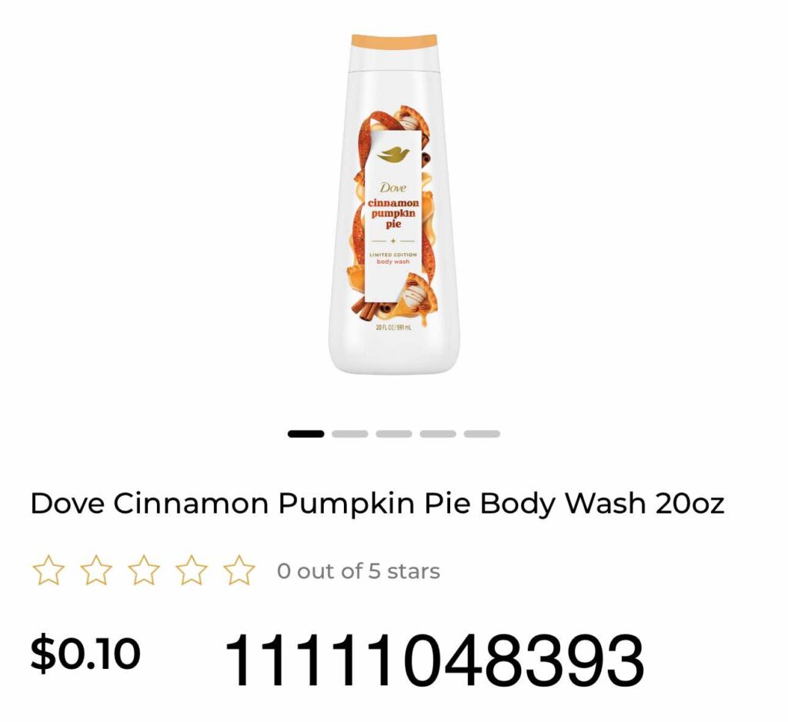This screenshot has width=788, height=722.
Task: Click the fourth rating star
Action: [192, 571]
